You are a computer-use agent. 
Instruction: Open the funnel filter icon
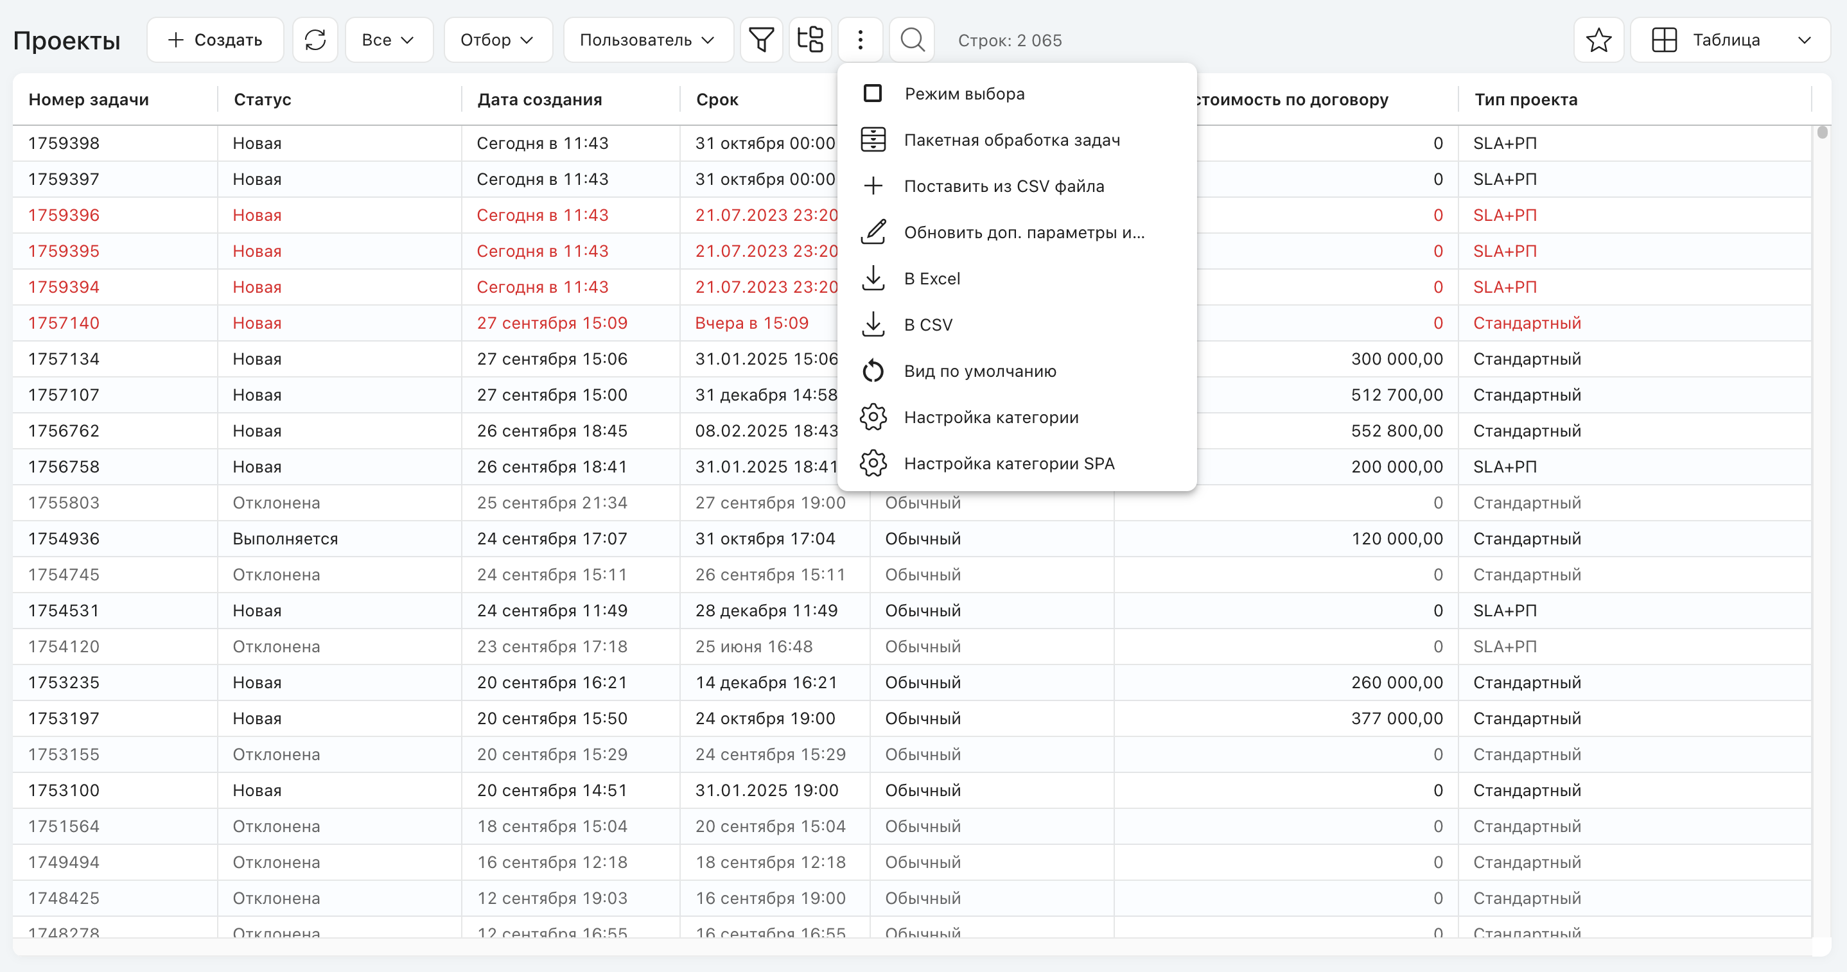(x=762, y=39)
